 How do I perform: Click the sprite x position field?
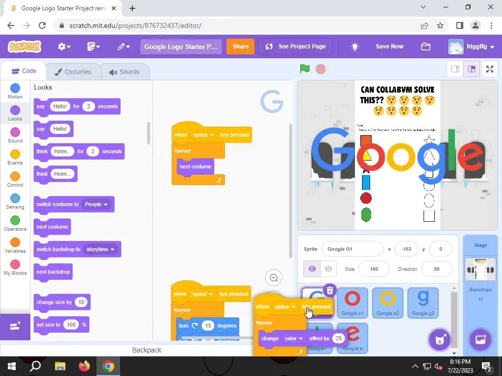(406, 249)
